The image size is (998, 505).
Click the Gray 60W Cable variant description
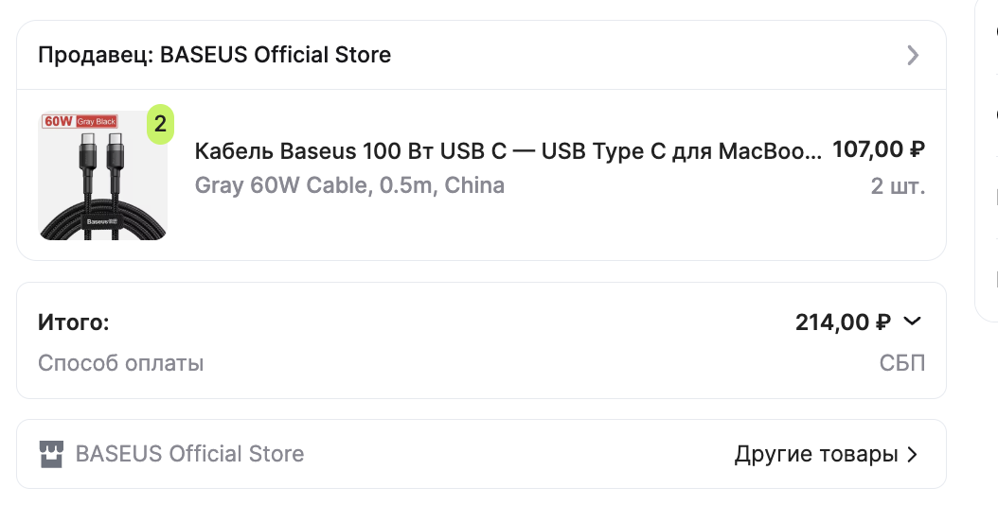349,185
